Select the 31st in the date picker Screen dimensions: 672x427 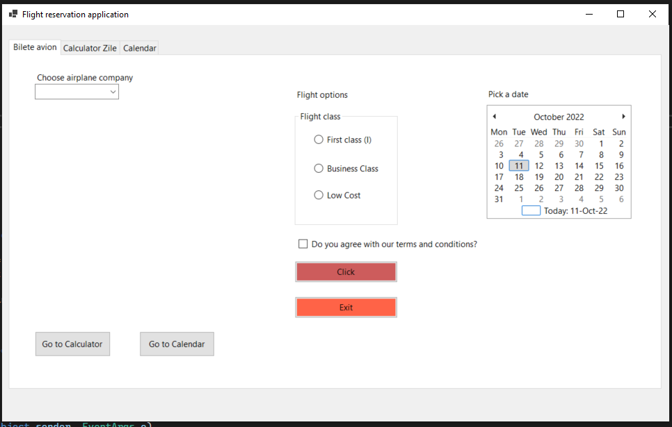(499, 199)
